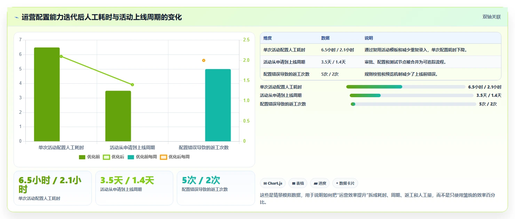Image resolution: width=515 pixels, height=219 pixels.
Task: Toggle the 优化后每周 legend entry
Action: point(175,157)
